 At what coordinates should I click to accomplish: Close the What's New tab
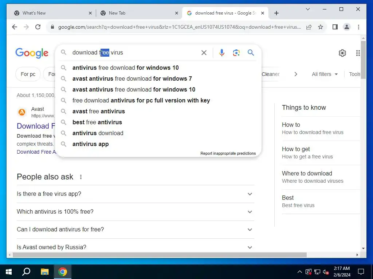(90, 13)
